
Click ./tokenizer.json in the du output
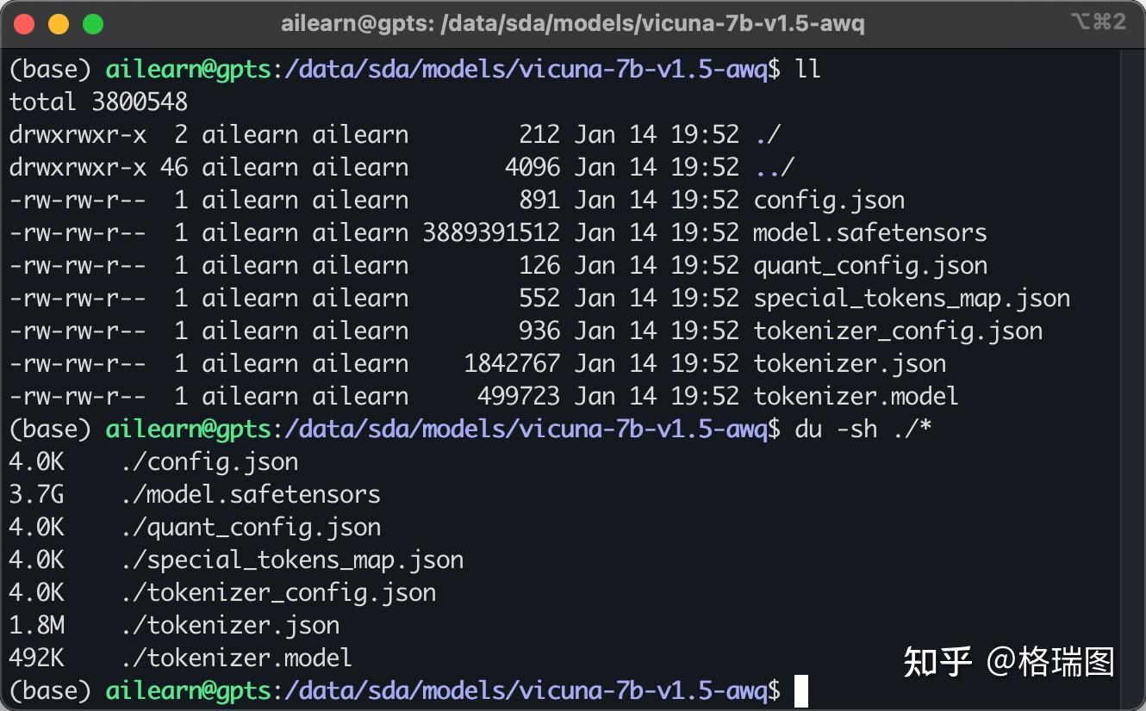[x=230, y=625]
